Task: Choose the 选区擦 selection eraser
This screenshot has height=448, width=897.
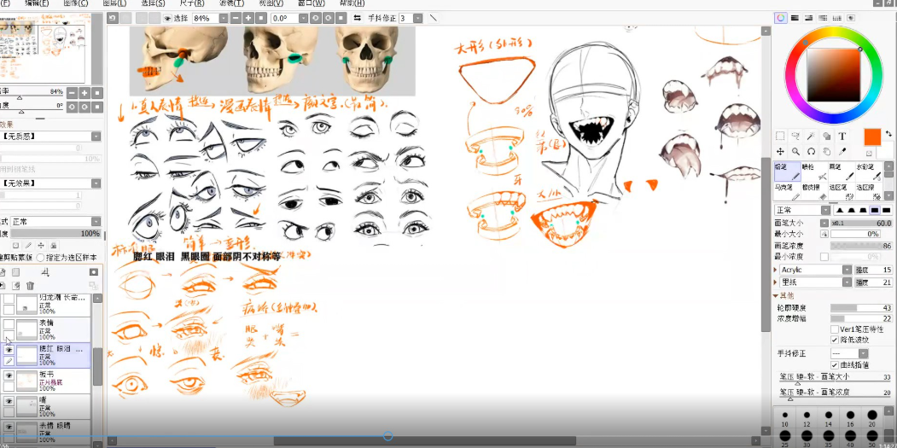Action: tap(870, 191)
